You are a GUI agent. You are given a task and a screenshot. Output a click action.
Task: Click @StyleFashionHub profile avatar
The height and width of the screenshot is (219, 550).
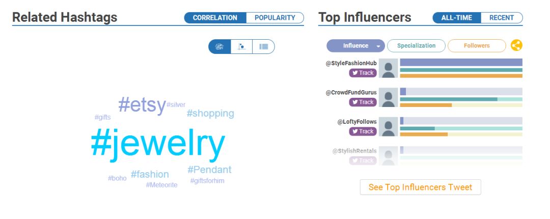389,68
